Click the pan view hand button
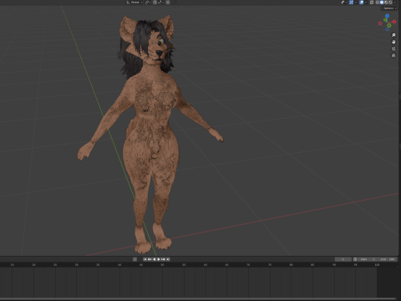The height and width of the screenshot is (301, 401). [x=393, y=42]
